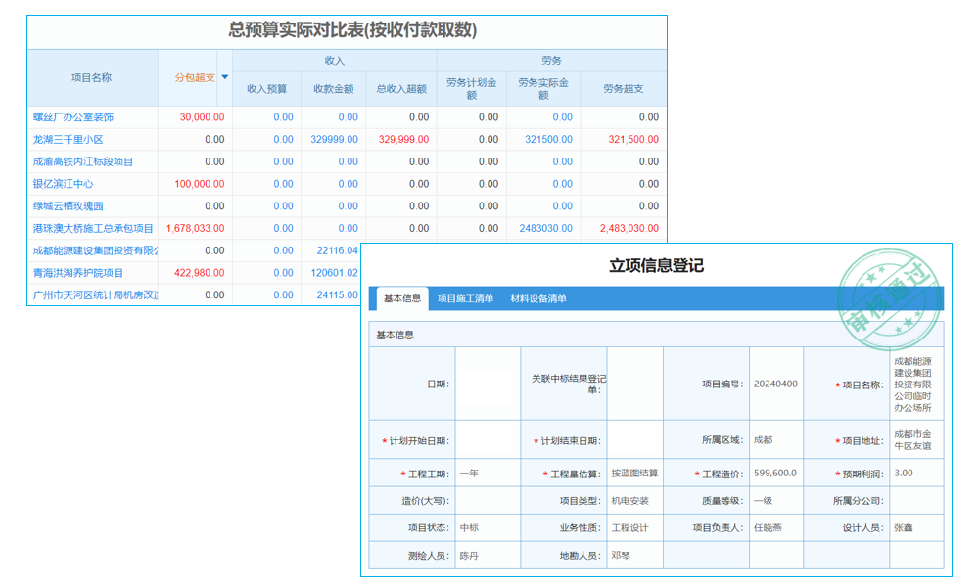Open the 分包超支 column filter dropdown

225,76
